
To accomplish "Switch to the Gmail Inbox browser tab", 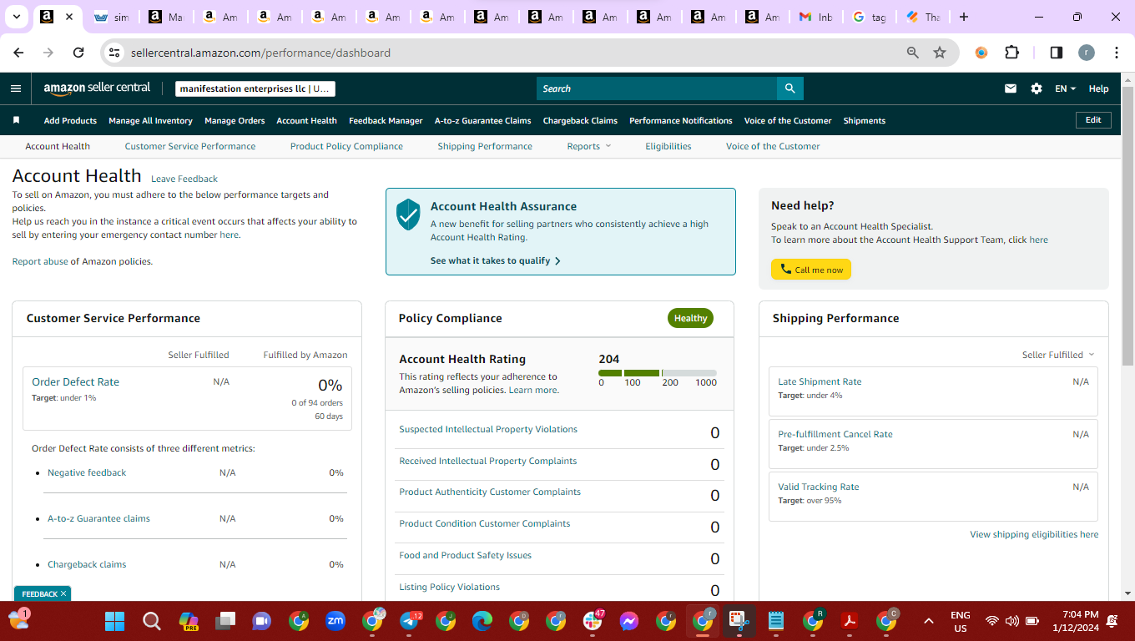I will point(816,17).
